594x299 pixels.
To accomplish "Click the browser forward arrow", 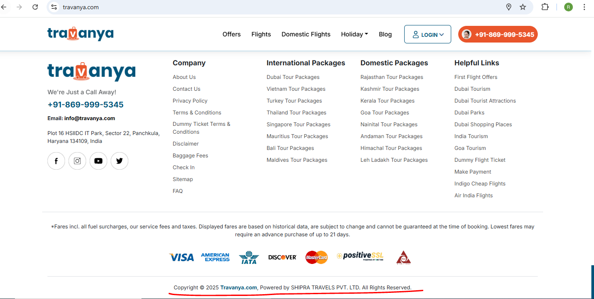I will 19,7.
